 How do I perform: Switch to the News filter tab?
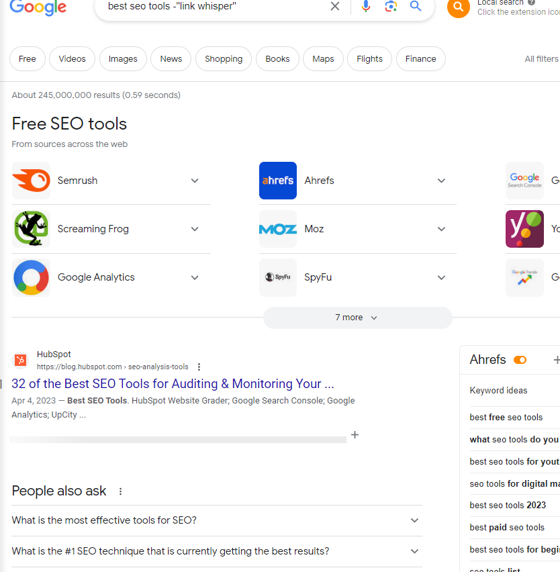(x=171, y=59)
